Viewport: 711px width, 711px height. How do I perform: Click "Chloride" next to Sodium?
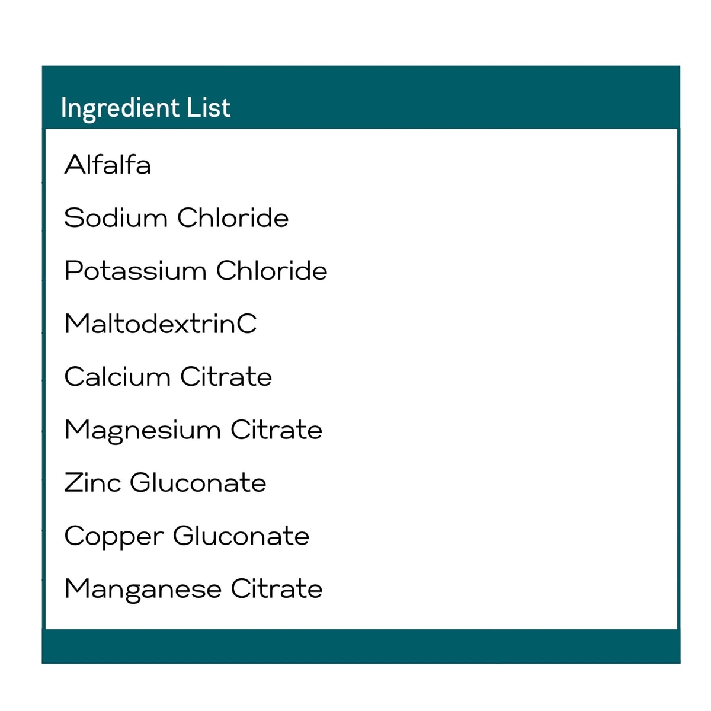point(233,218)
